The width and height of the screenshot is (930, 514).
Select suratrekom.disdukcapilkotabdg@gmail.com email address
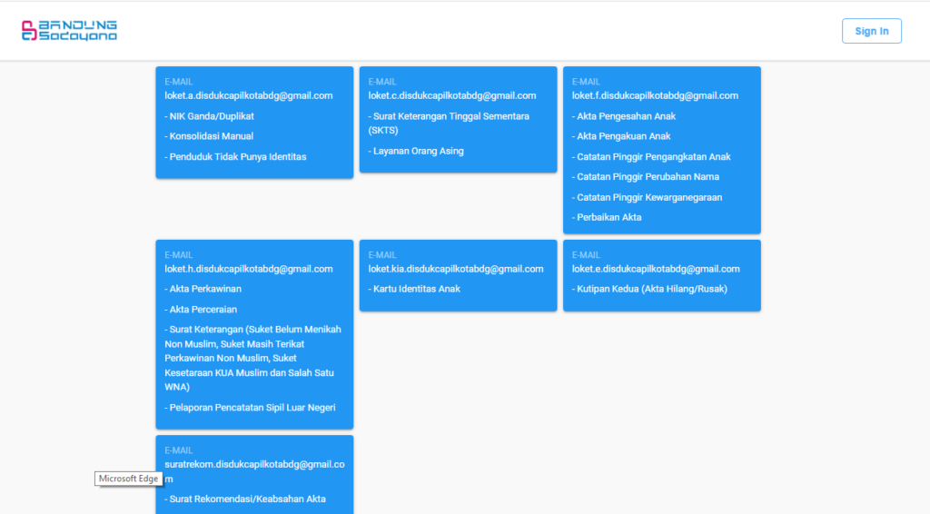click(x=254, y=471)
